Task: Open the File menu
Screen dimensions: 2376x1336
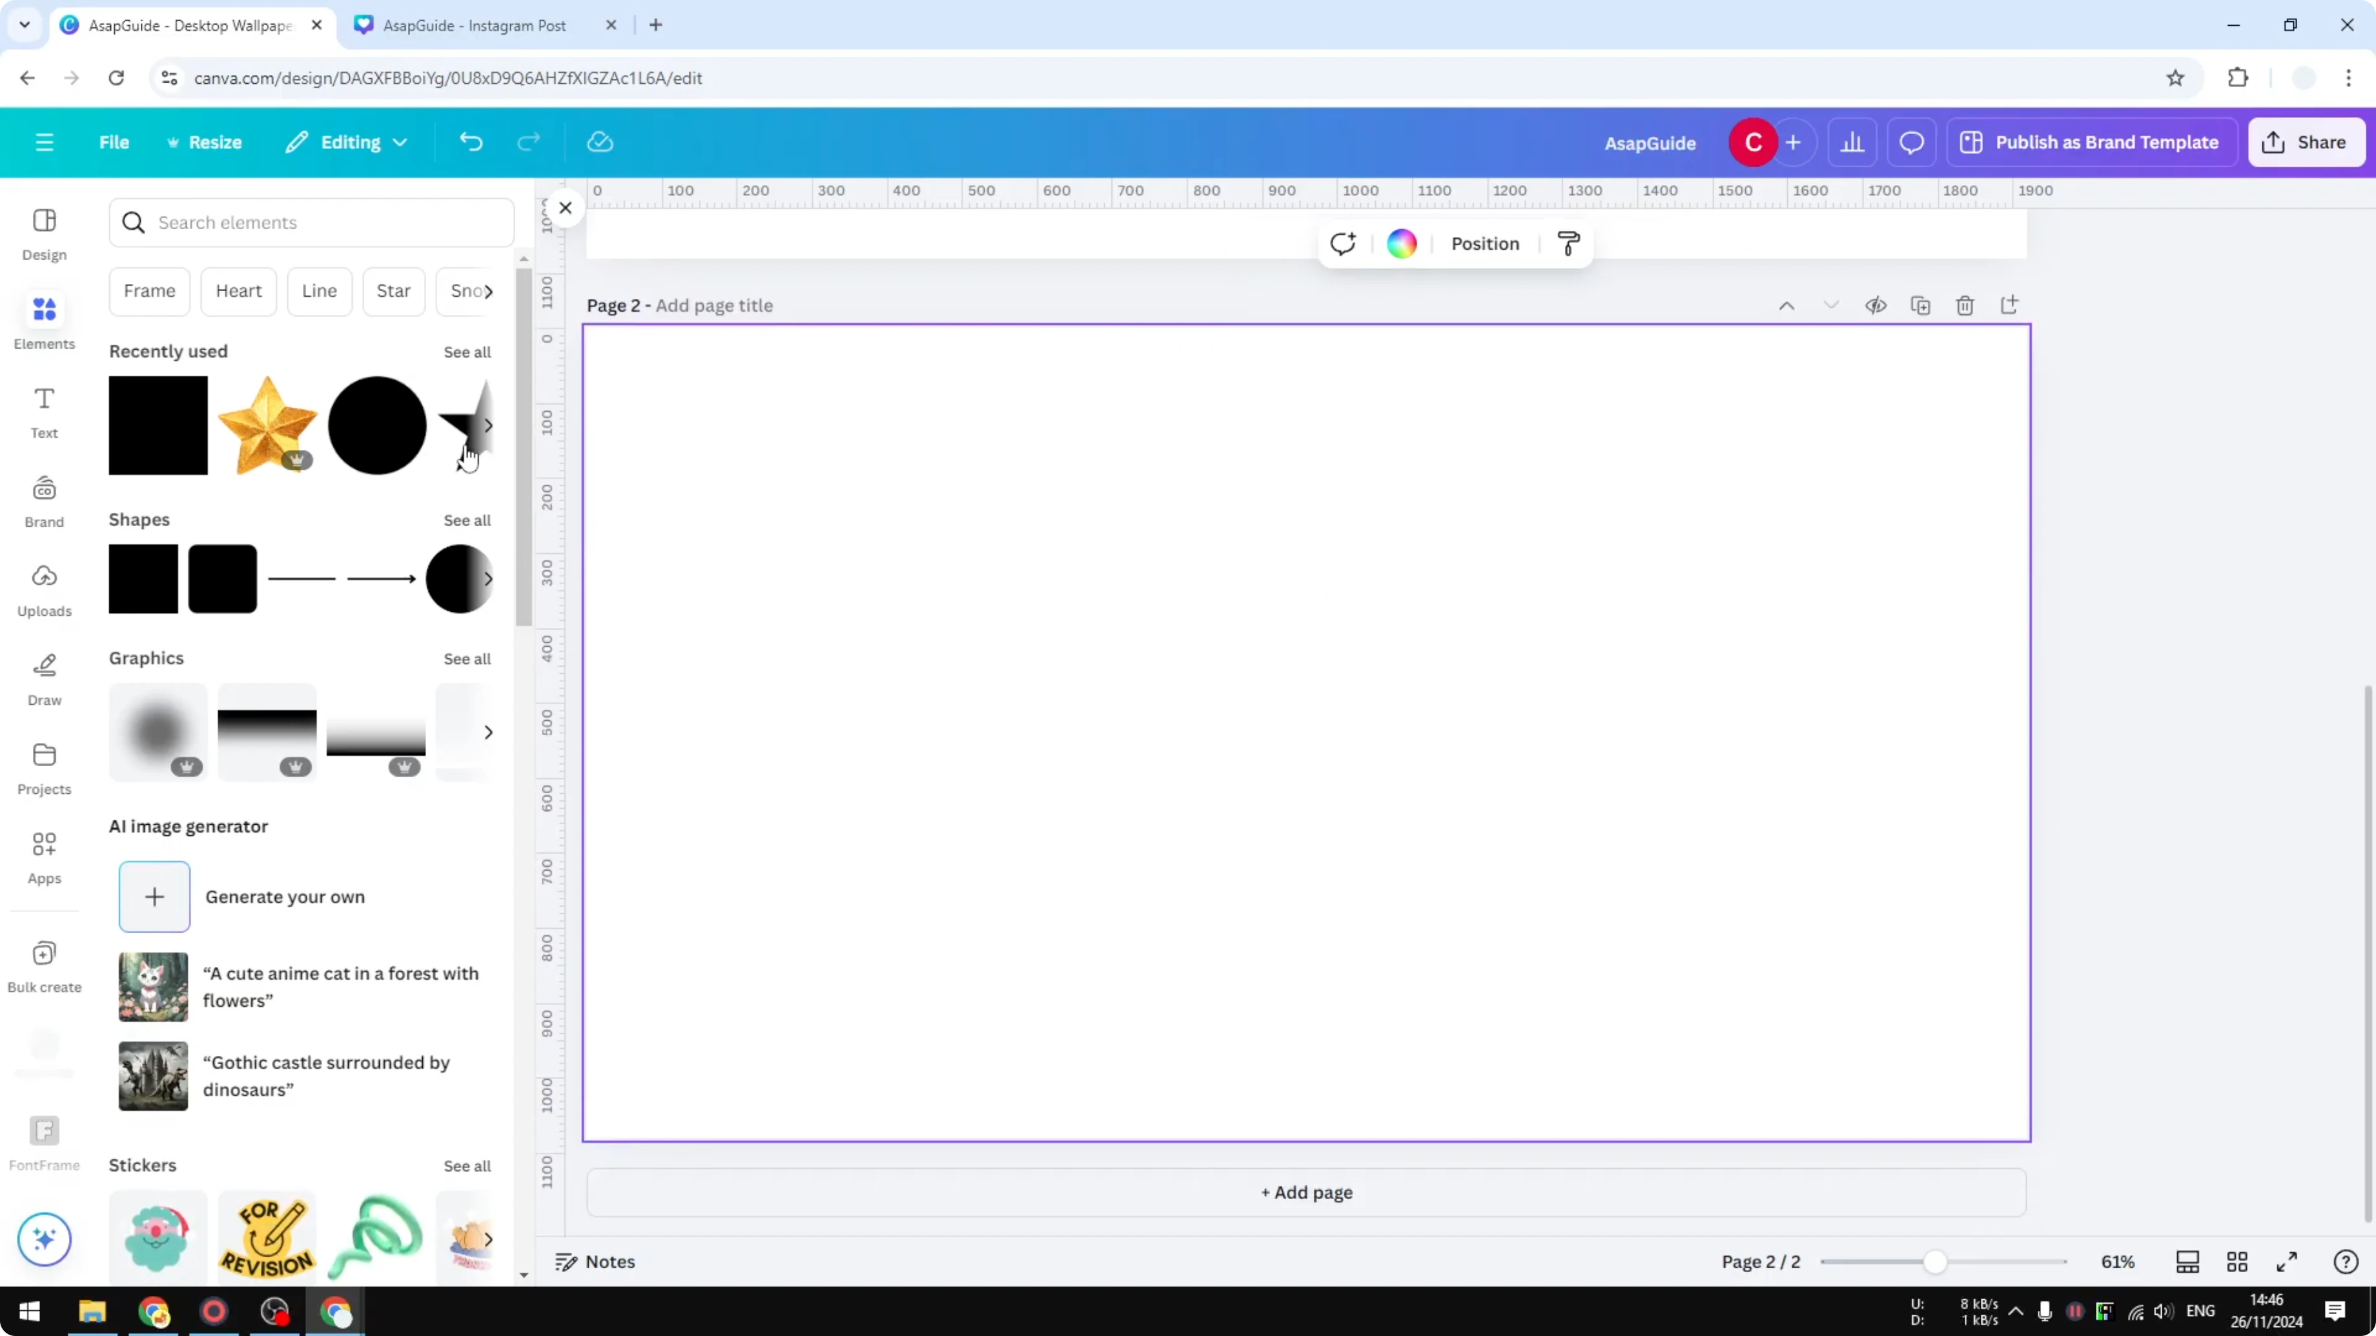Action: pos(114,142)
